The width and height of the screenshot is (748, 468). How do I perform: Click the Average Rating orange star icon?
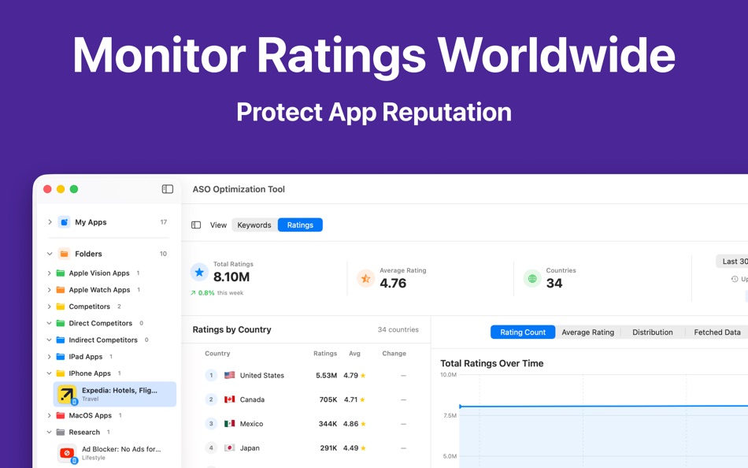point(365,278)
